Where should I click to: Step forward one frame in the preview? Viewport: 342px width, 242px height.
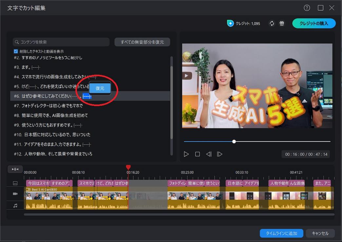[220, 154]
